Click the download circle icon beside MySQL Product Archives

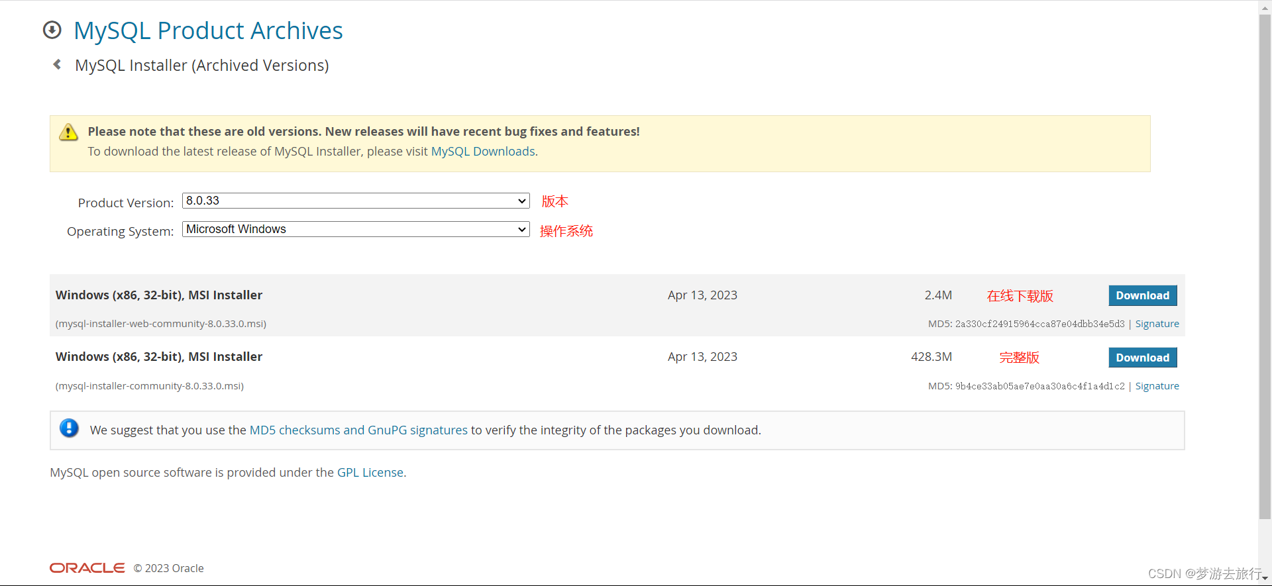(52, 30)
